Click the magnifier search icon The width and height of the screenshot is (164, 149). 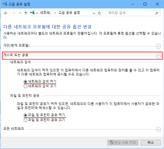click(156, 13)
